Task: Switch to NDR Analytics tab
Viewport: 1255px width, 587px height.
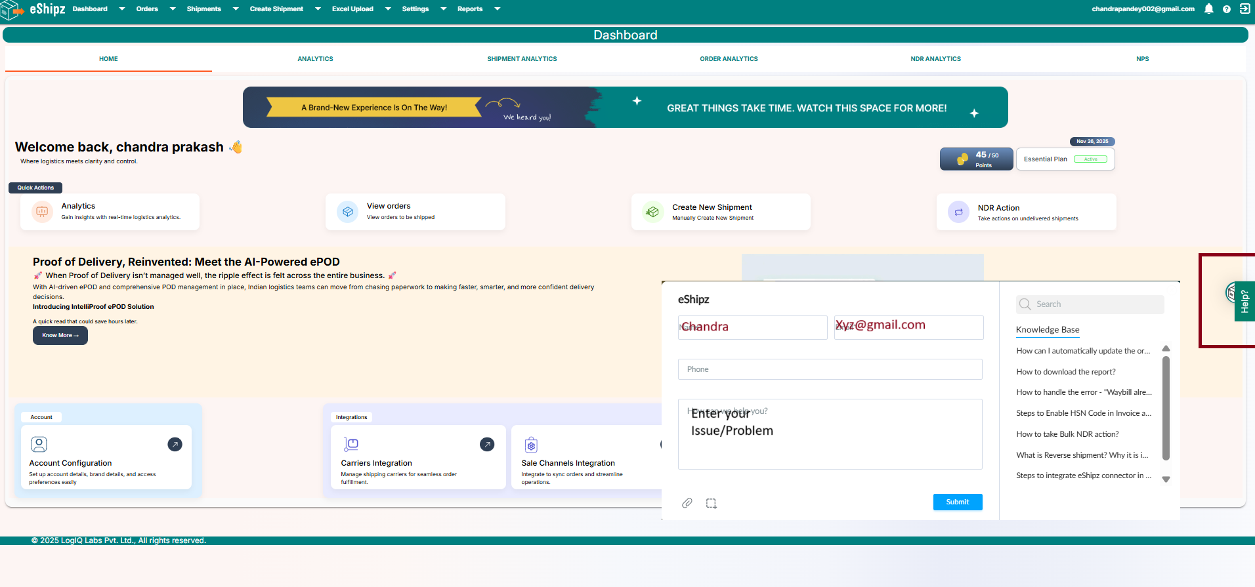Action: coord(935,59)
